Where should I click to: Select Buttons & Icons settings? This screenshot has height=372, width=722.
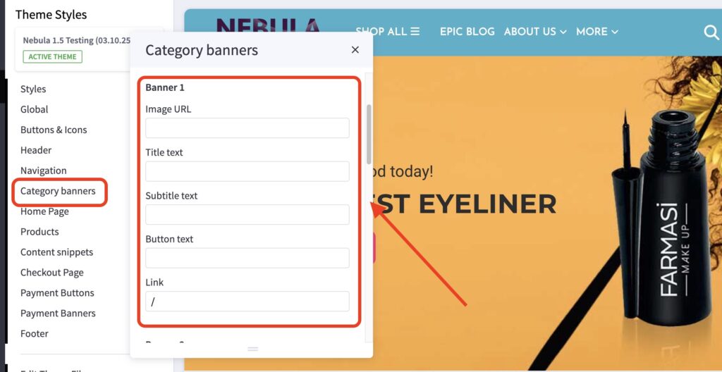click(54, 130)
